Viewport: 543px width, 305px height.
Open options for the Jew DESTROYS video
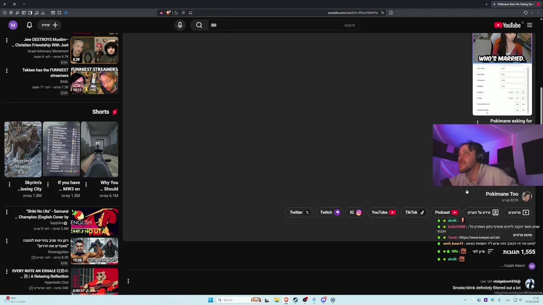pos(6,40)
